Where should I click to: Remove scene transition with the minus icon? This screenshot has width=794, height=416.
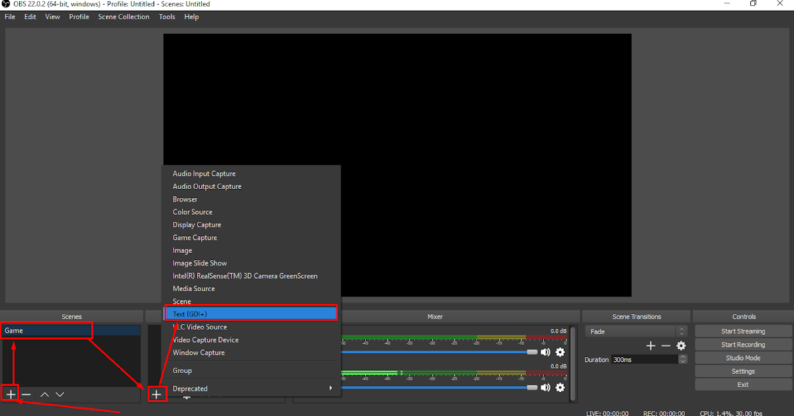666,345
